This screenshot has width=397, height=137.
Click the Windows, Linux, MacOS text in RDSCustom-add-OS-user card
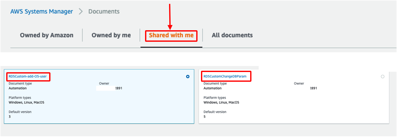26,102
